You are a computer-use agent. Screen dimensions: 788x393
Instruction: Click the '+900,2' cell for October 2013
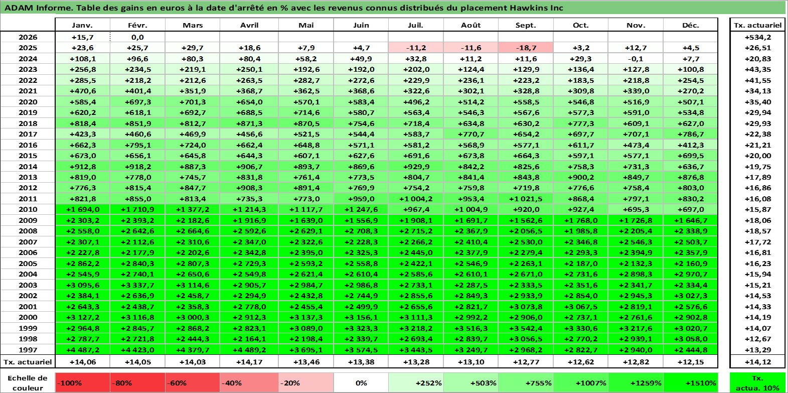[x=581, y=177]
